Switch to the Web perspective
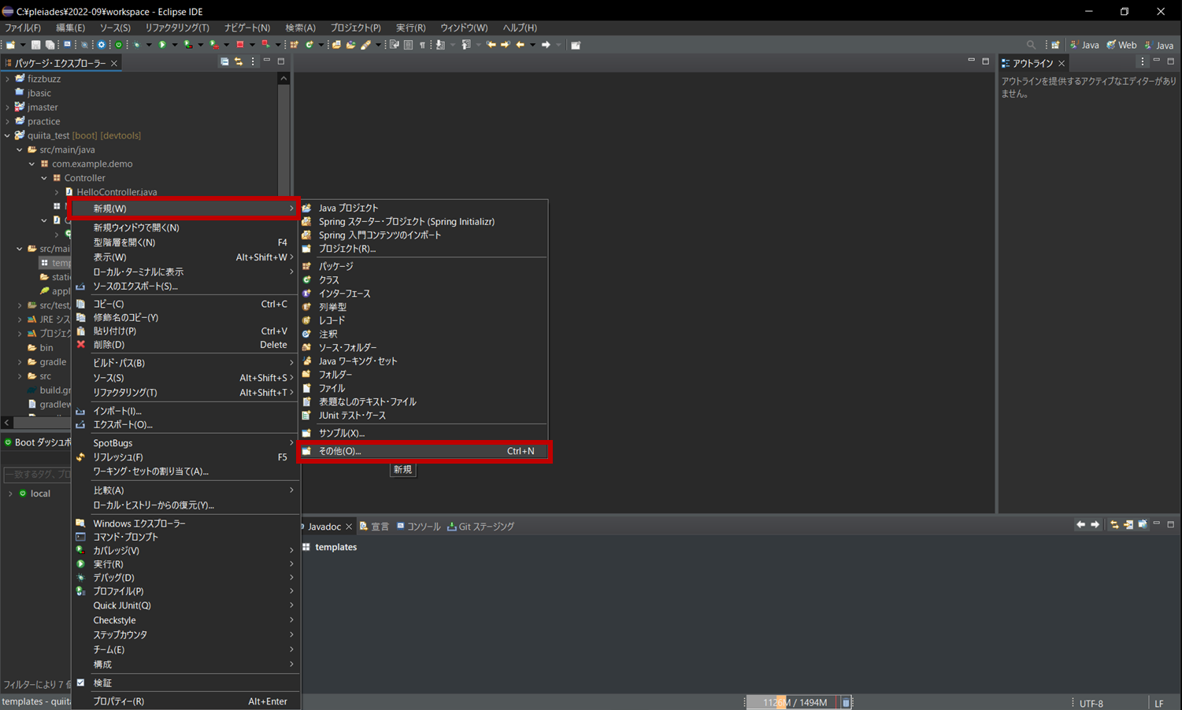Screen dimensions: 1182x710 click(1122, 45)
